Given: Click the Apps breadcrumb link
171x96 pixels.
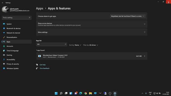Looking at the screenshot, I should [40, 8].
